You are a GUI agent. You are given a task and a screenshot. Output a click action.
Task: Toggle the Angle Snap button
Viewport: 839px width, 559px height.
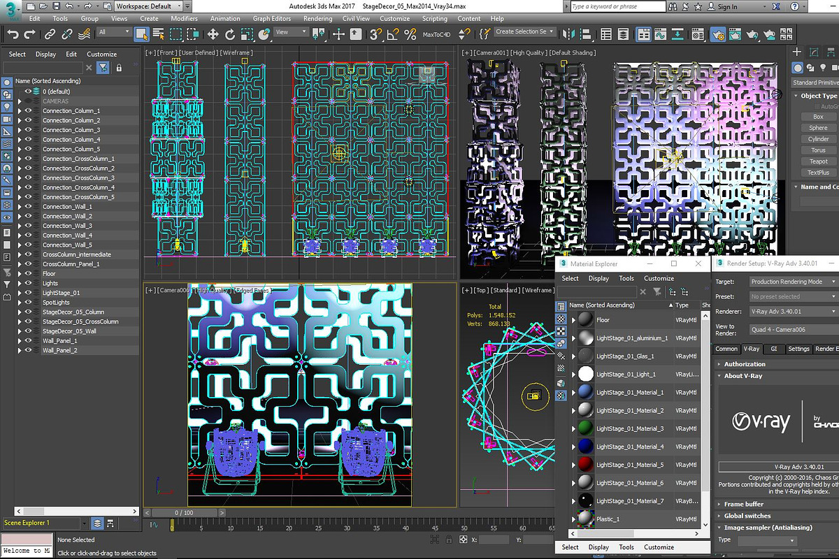(x=392, y=34)
